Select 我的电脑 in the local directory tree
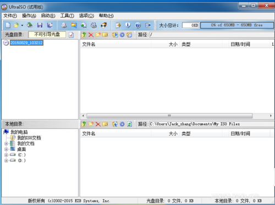275x205 pixels. pos(19,132)
